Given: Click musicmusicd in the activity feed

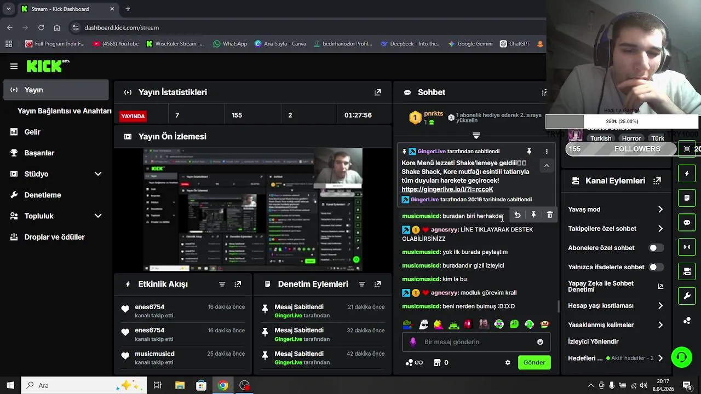Looking at the screenshot, I should click(154, 354).
